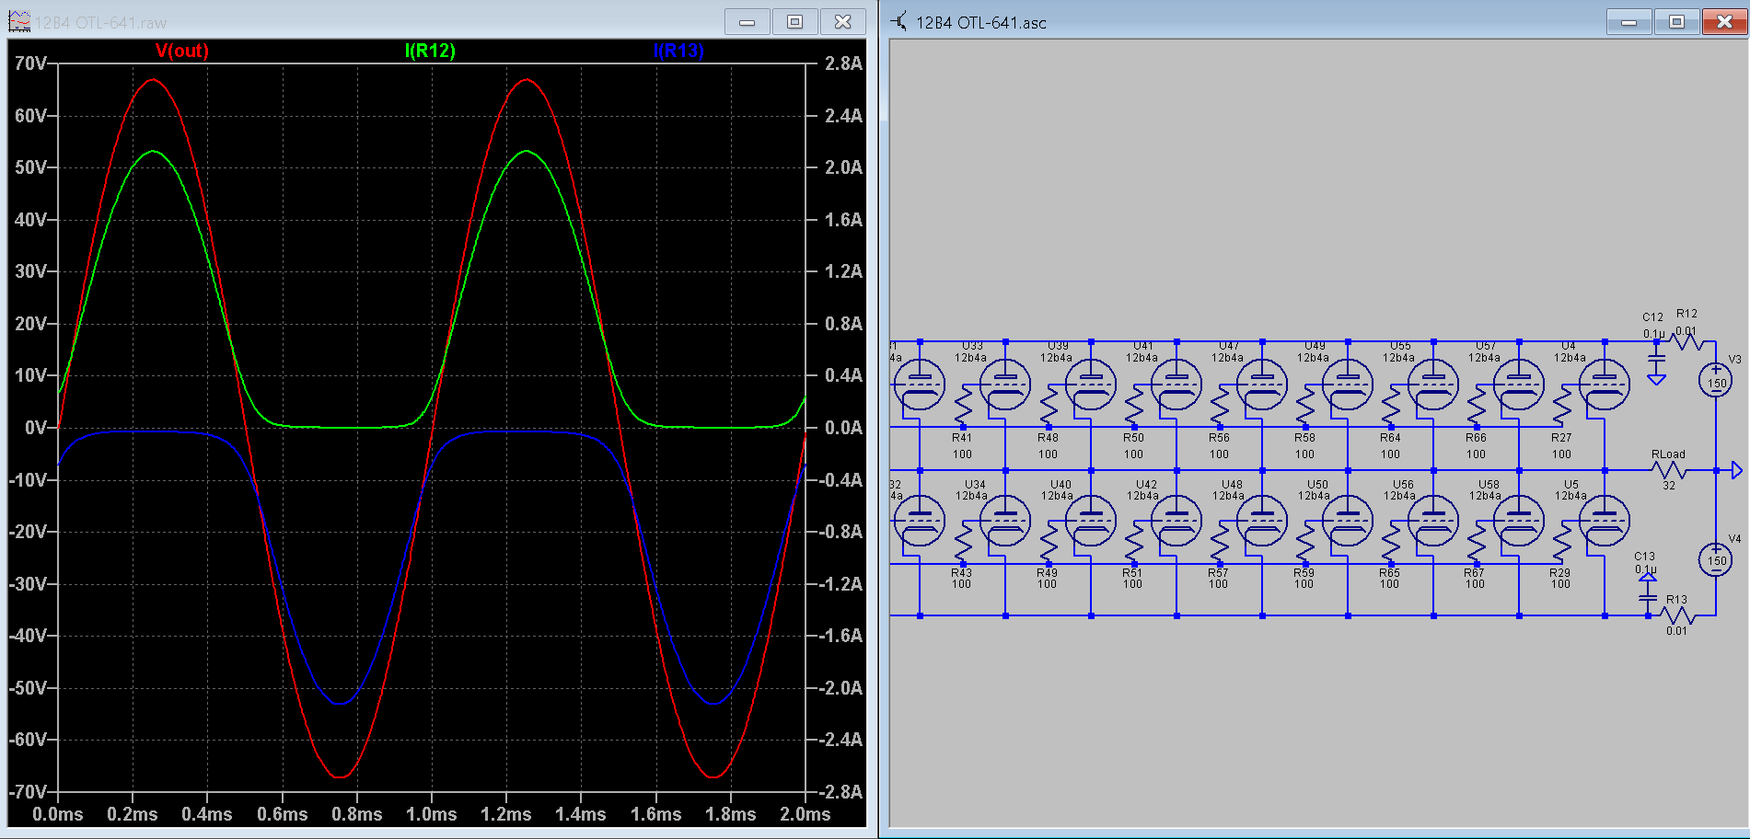1750x839 pixels.
Task: Click the 1.0ms label on time axis
Action: [432, 815]
